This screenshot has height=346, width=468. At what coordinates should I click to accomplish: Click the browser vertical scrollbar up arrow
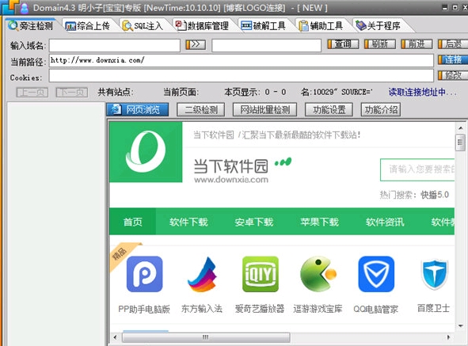[x=461, y=128]
